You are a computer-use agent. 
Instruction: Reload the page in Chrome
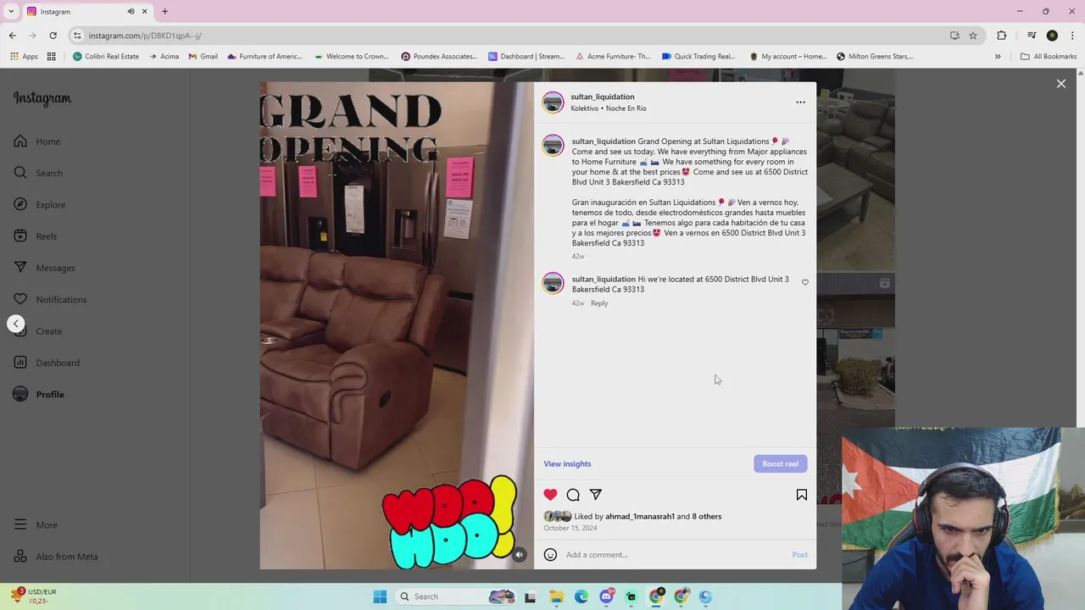pyautogui.click(x=53, y=36)
